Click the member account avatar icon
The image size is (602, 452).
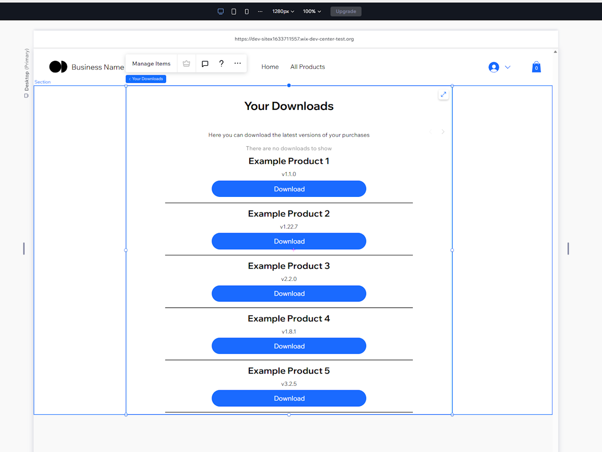click(x=494, y=67)
